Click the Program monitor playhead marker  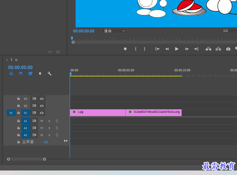pos(72,38)
